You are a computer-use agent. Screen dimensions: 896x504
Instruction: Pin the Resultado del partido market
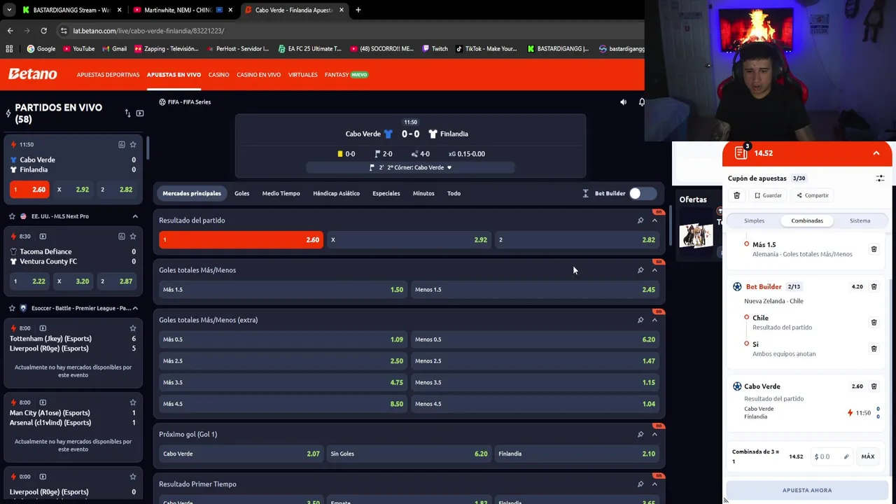coord(640,220)
